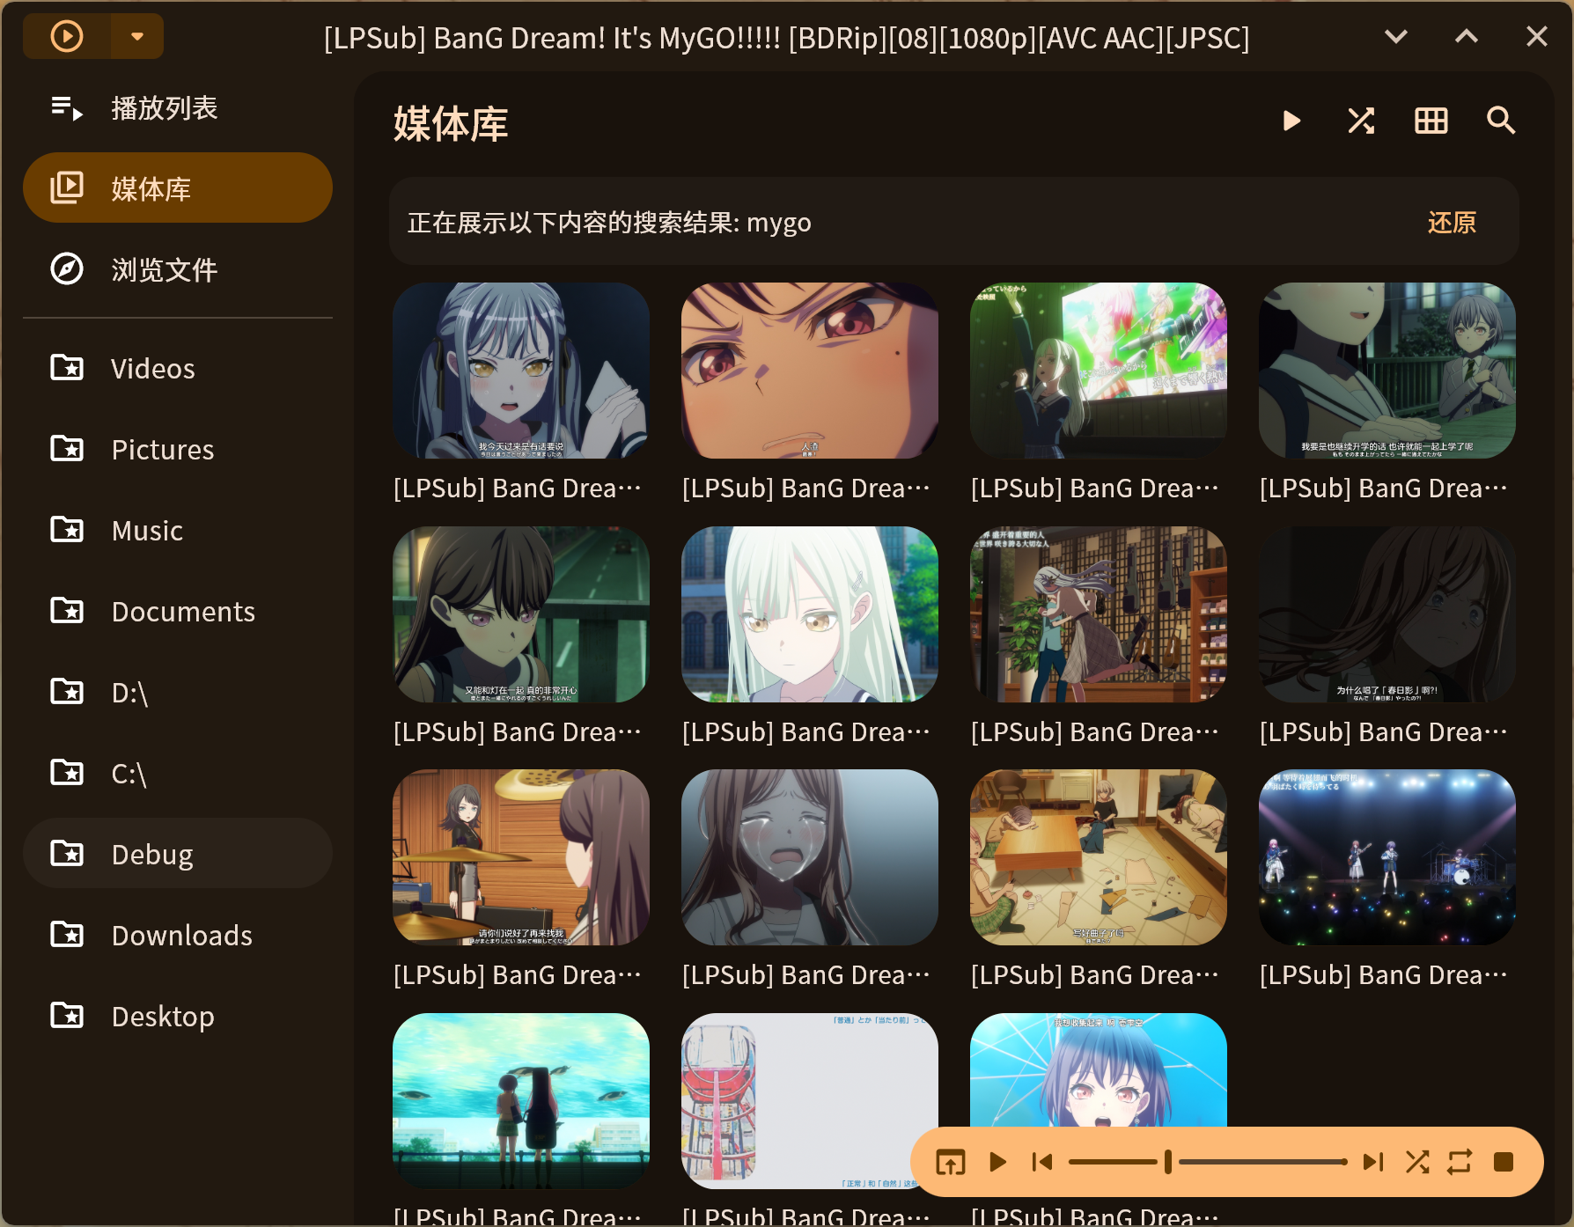Screen dimensions: 1574x1227
Task: Toggle shuffle in the playback bar
Action: (1417, 1162)
